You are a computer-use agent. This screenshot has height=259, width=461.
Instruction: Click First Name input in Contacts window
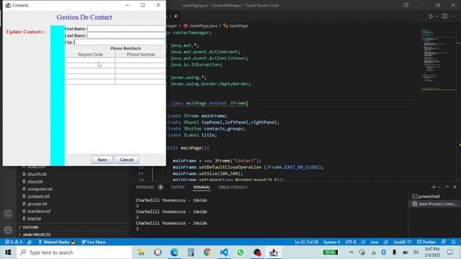[127, 29]
